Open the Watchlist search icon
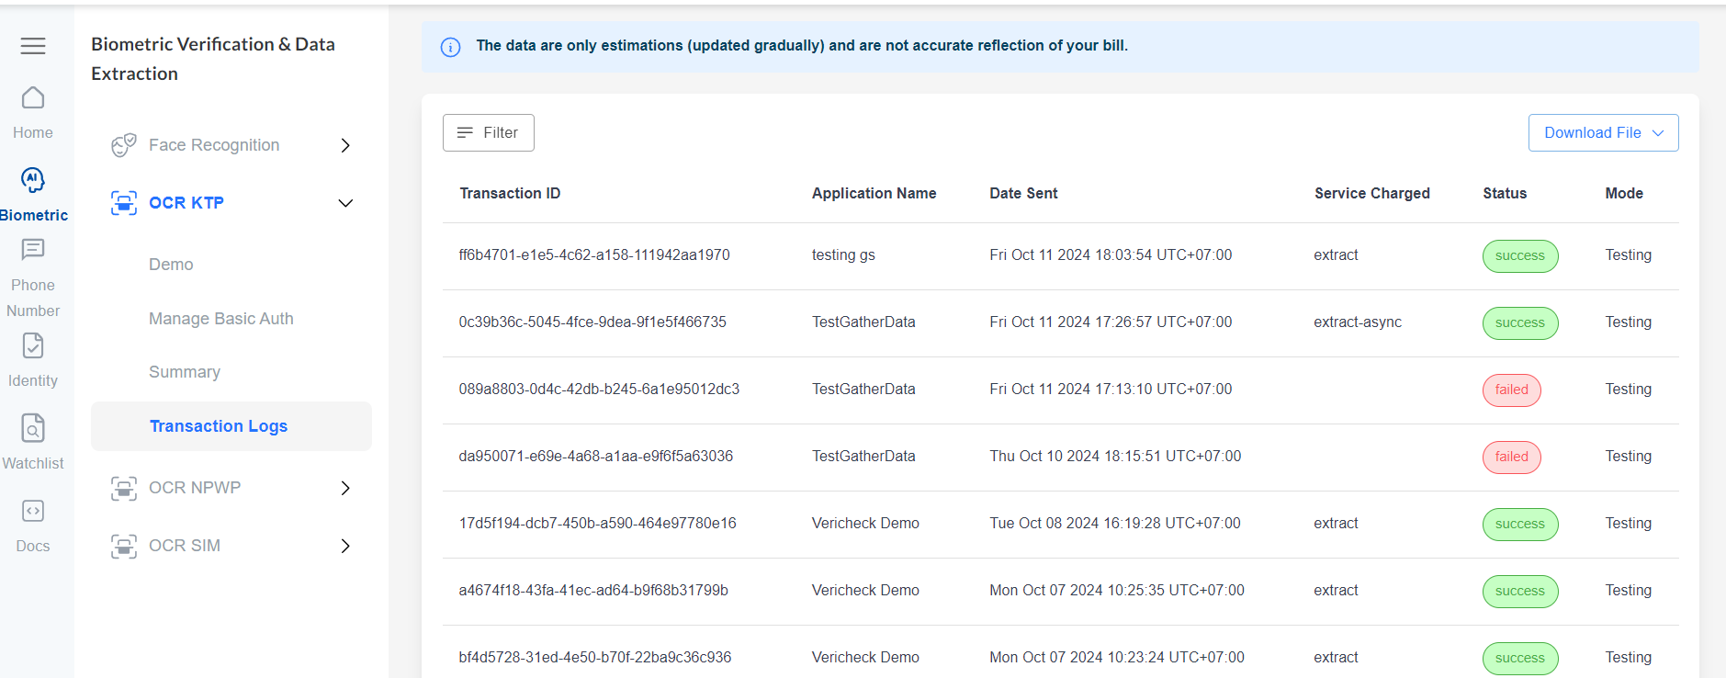Viewport: 1726px width, 678px height. [33, 428]
